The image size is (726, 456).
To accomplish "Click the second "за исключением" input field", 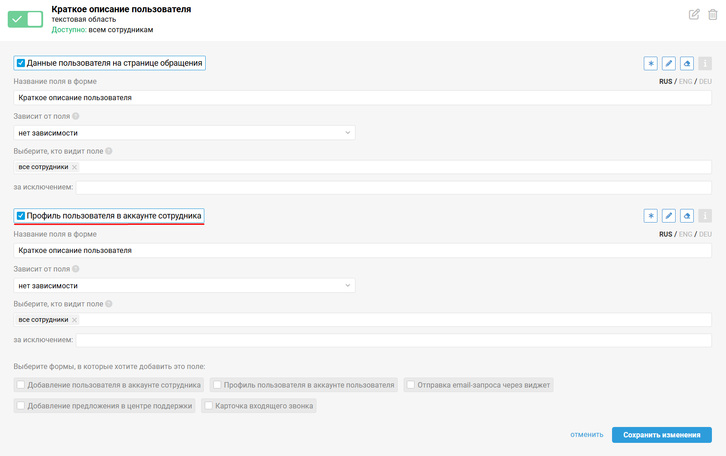I will 394,340.
